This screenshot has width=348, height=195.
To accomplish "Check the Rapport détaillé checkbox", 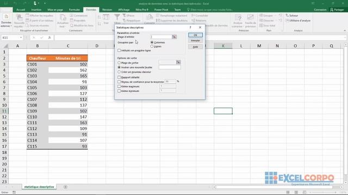I will click(119, 77).
